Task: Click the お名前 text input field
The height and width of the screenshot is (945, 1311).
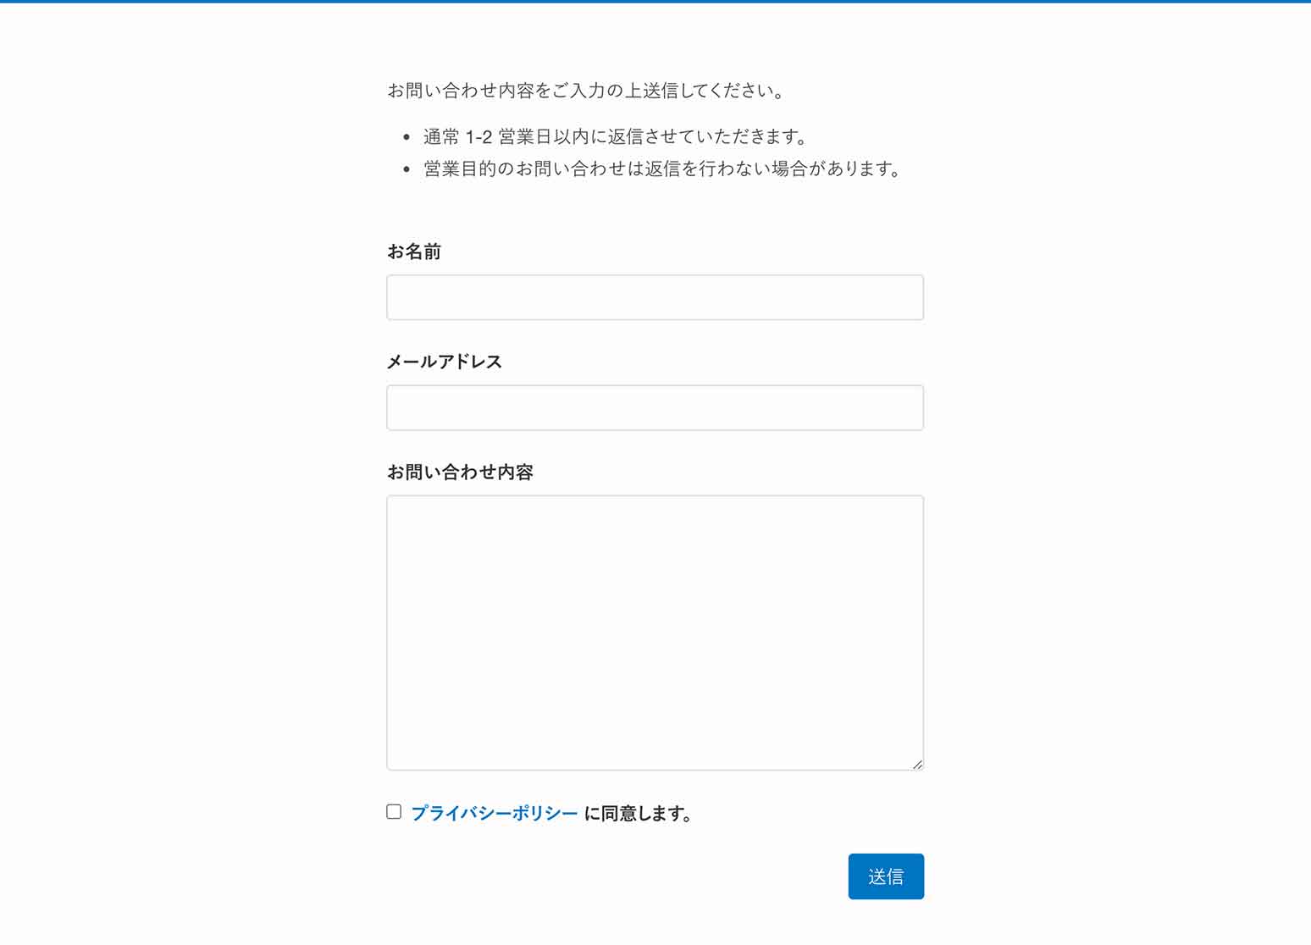Action: tap(655, 297)
